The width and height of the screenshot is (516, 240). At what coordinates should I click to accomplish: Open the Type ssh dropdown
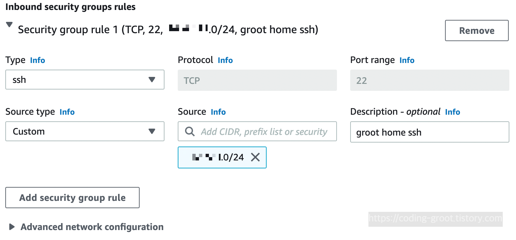85,80
